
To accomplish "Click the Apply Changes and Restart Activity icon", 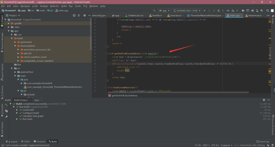I will 209,11.
